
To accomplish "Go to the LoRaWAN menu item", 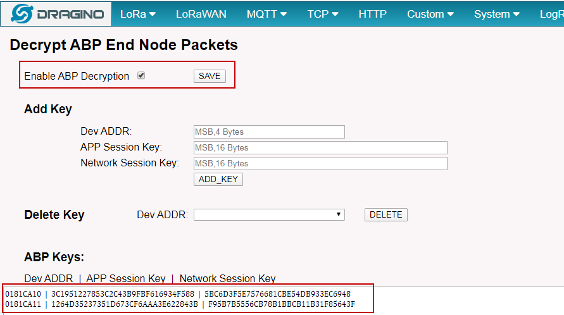I will pyautogui.click(x=201, y=14).
